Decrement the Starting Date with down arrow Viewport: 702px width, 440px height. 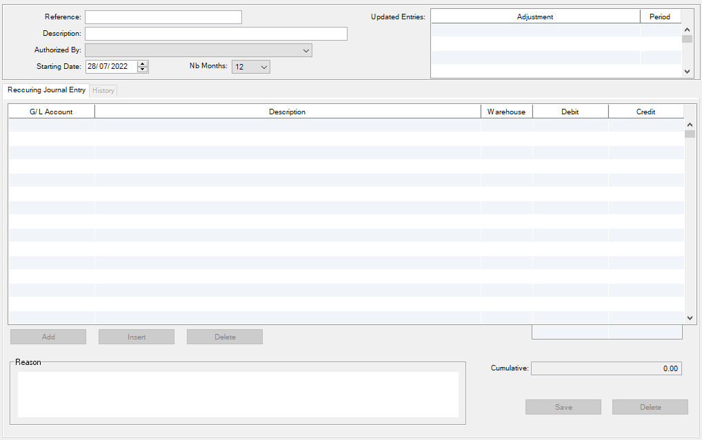[x=143, y=70]
